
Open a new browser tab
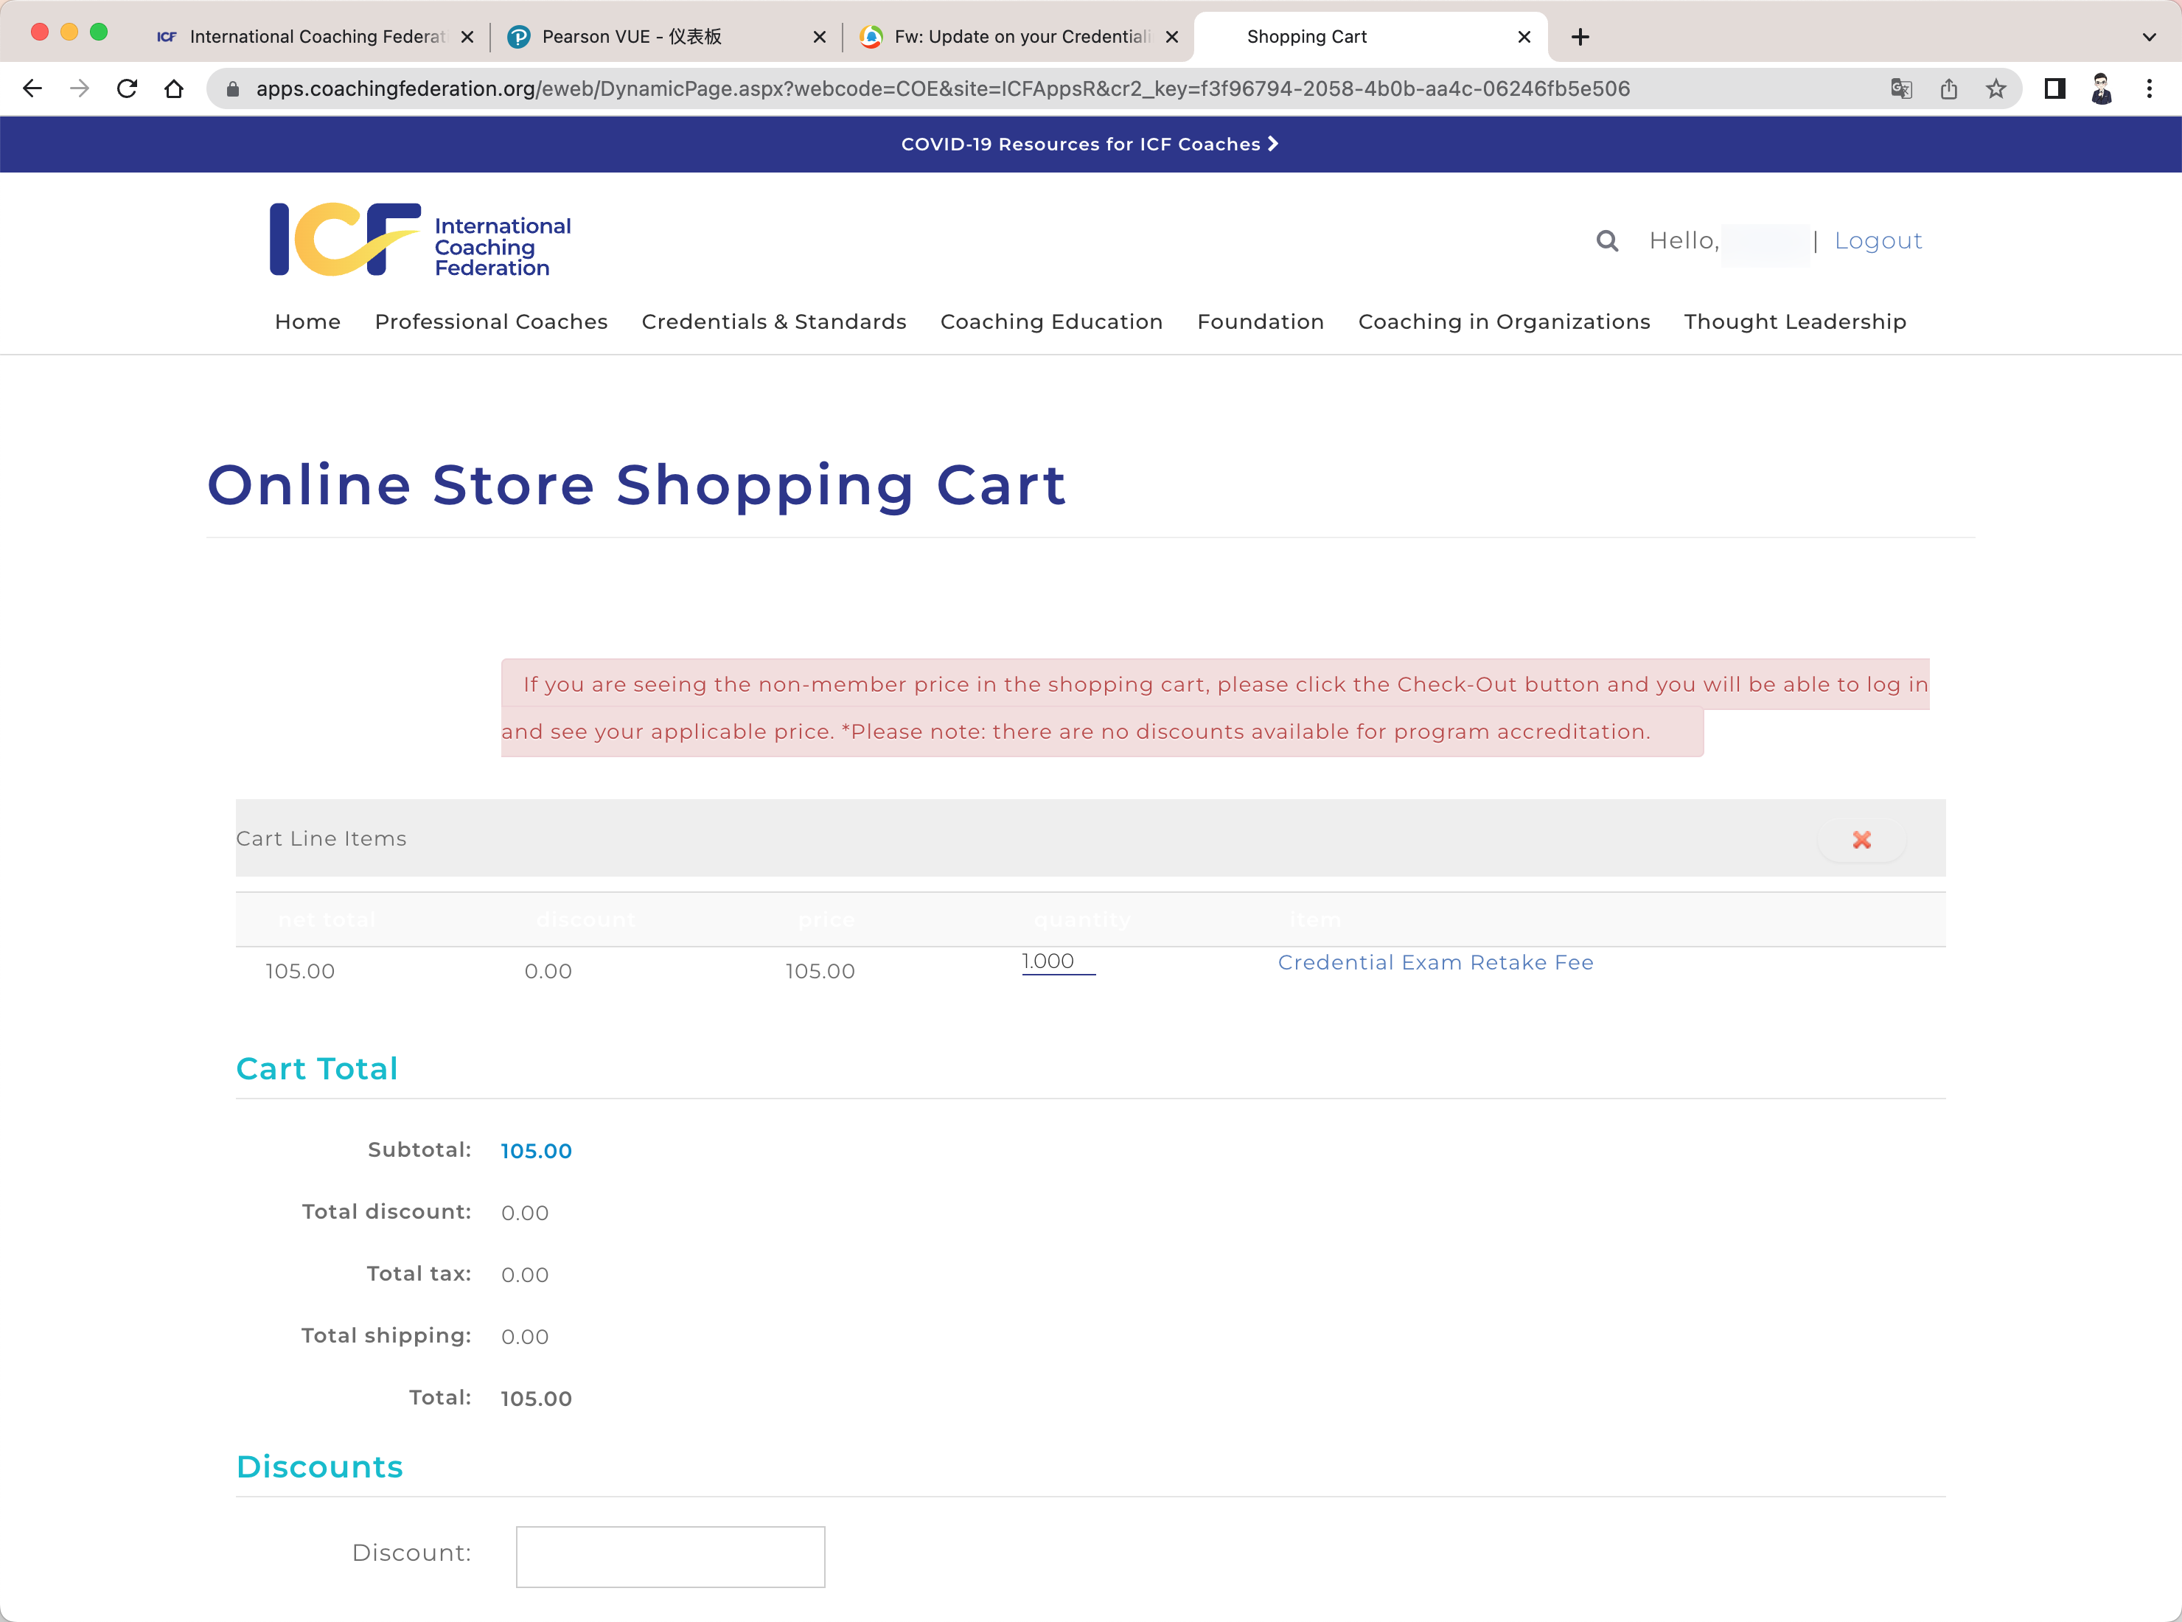tap(1579, 38)
